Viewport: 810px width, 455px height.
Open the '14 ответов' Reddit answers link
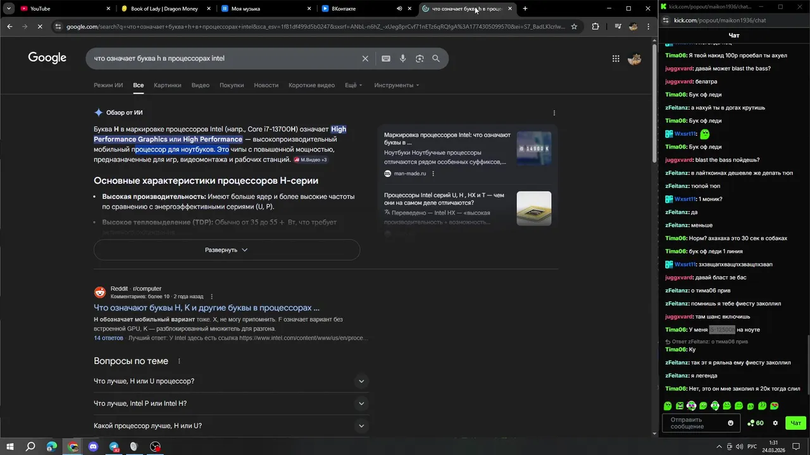tap(108, 338)
